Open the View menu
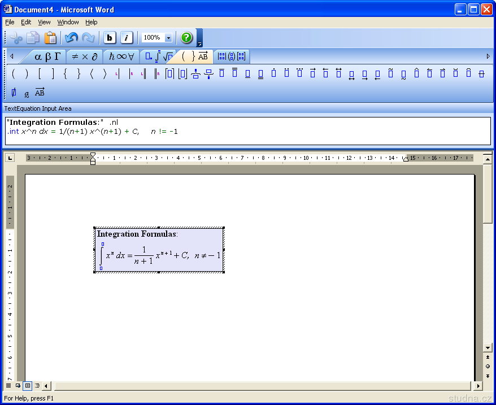Image resolution: width=496 pixels, height=405 pixels. (44, 22)
